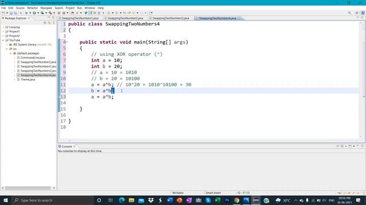Open Skype from the taskbar
Image resolution: width=366 pixels, height=205 pixels.
[x=208, y=200]
